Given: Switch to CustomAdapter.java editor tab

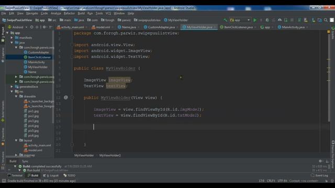Looking at the screenshot, I should pos(161,27).
